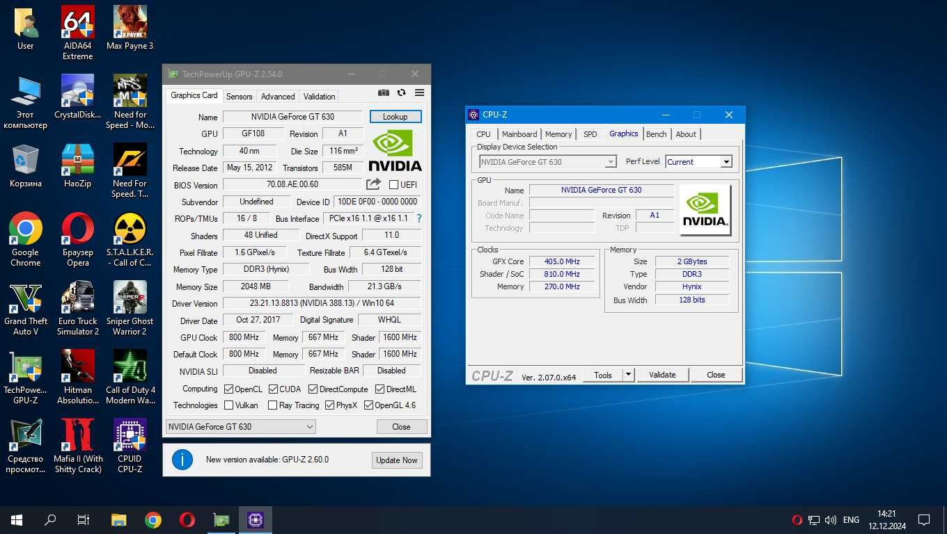Toggle the Ray Tracing checkbox
Screen dimensions: 947x534
point(273,405)
